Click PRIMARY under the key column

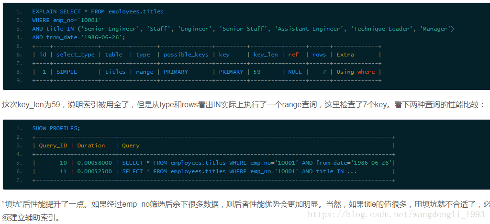(x=231, y=72)
